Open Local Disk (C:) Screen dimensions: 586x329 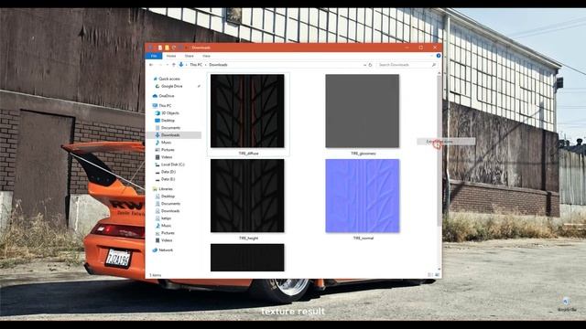coord(173,164)
